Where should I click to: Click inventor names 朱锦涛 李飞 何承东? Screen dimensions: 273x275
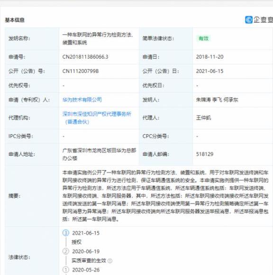click(x=217, y=100)
